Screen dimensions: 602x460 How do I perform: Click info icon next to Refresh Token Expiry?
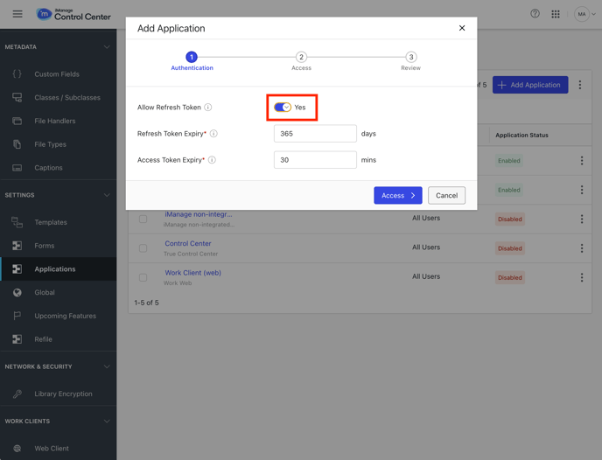213,134
